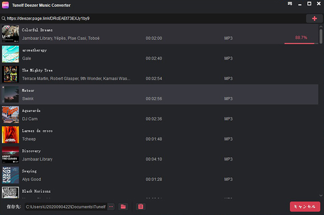This screenshot has height=215, width=324.
Task: Click the red cancel button
Action: [x=305, y=207]
